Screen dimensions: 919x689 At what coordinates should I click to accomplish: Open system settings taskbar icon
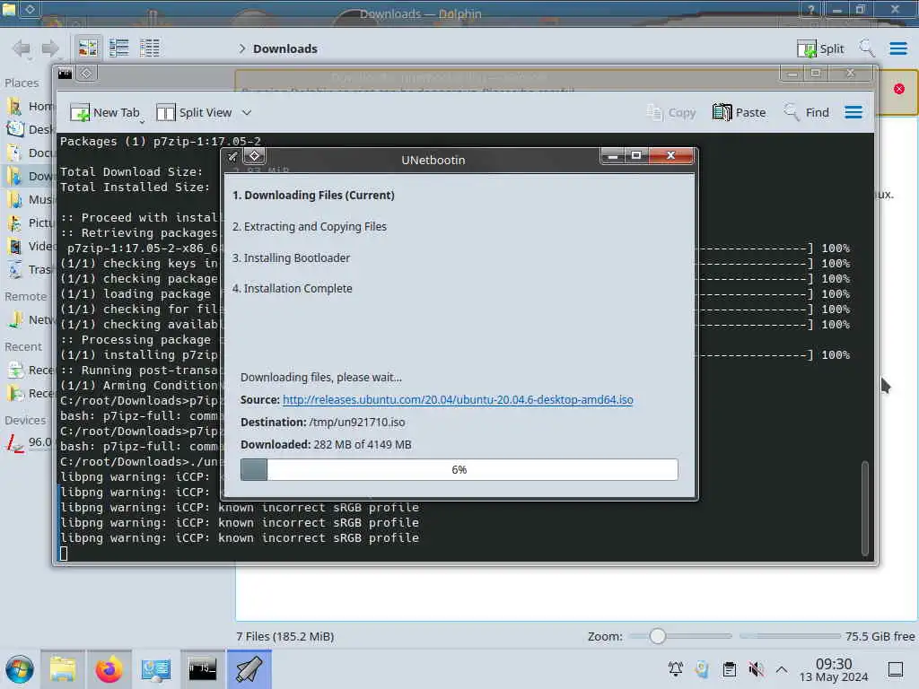tap(155, 669)
